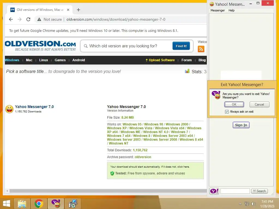Click the search magnifier icon on OldVersion
The width and height of the screenshot is (279, 209).
(86, 46)
